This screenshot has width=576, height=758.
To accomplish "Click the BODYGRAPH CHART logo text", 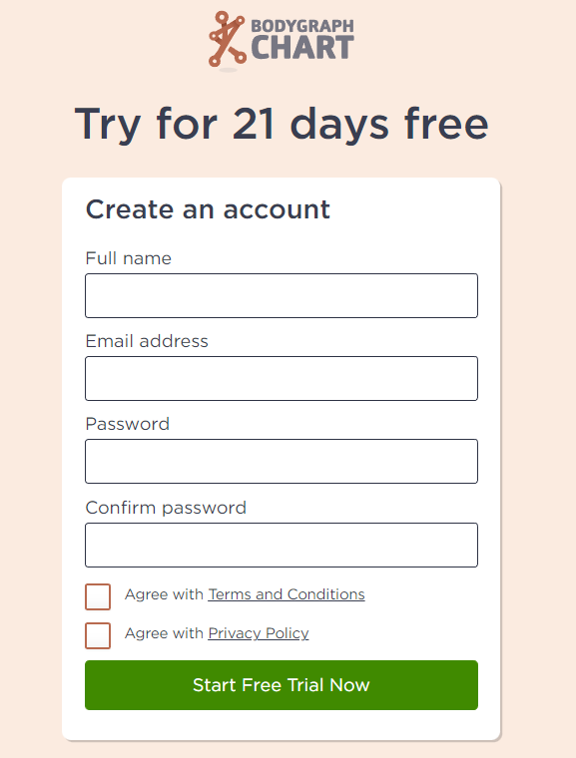I will coord(302,40).
